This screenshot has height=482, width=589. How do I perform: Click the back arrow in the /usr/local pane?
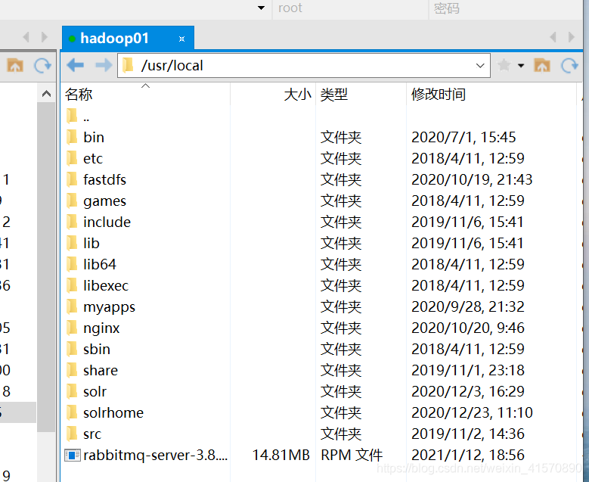[x=75, y=65]
